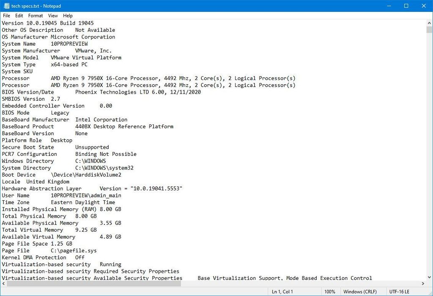Click the Notepad icon in the title bar

click(6, 6)
